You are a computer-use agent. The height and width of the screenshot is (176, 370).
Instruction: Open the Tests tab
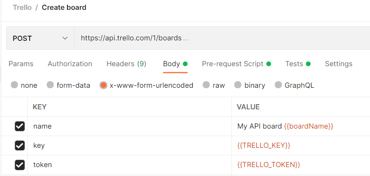click(x=298, y=64)
